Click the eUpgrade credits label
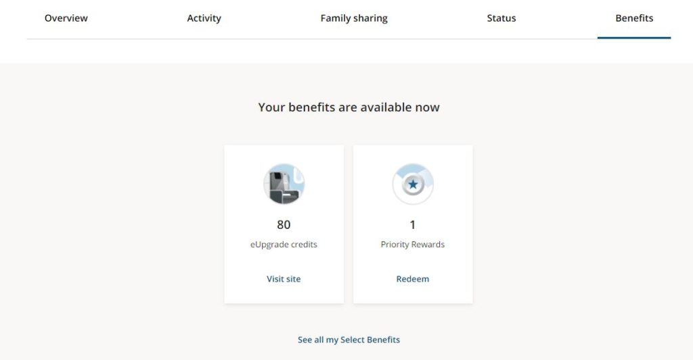The height and width of the screenshot is (360, 693). [x=284, y=245]
